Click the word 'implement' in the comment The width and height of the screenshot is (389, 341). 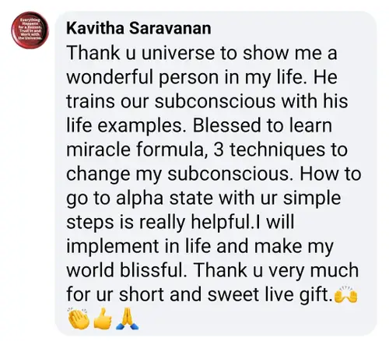(x=113, y=247)
